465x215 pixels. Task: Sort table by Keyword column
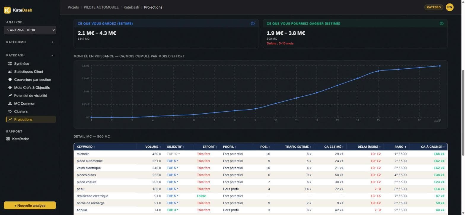[86, 147]
